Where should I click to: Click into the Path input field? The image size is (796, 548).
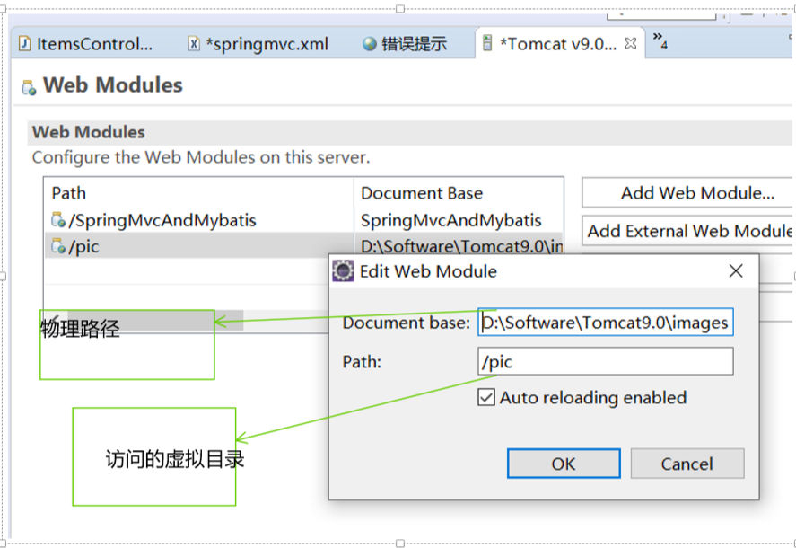click(x=606, y=361)
